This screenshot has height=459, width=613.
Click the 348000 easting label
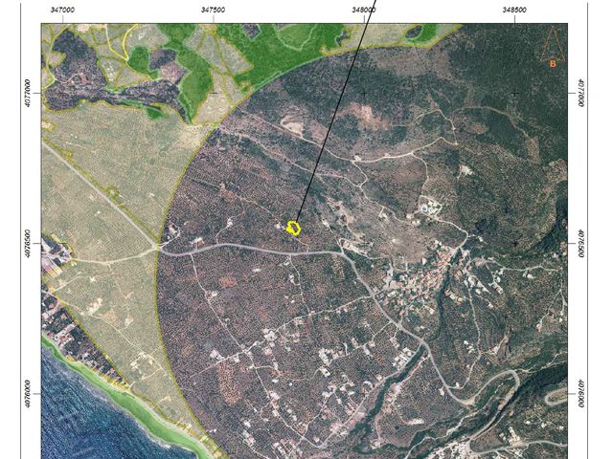[x=364, y=10]
